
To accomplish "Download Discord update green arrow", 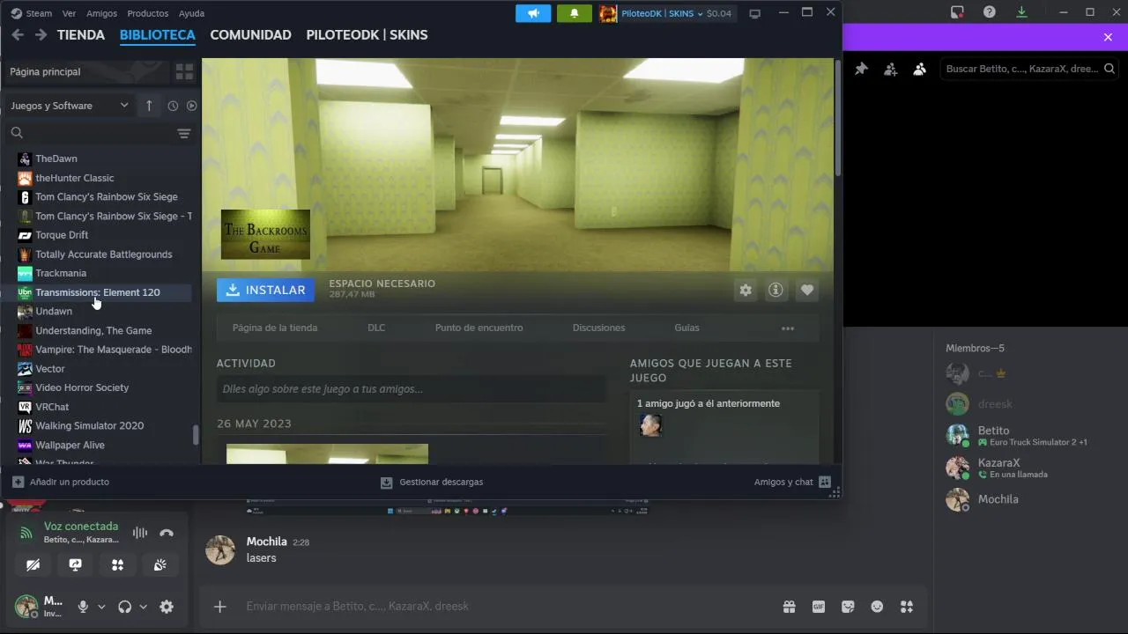I will (x=1021, y=12).
